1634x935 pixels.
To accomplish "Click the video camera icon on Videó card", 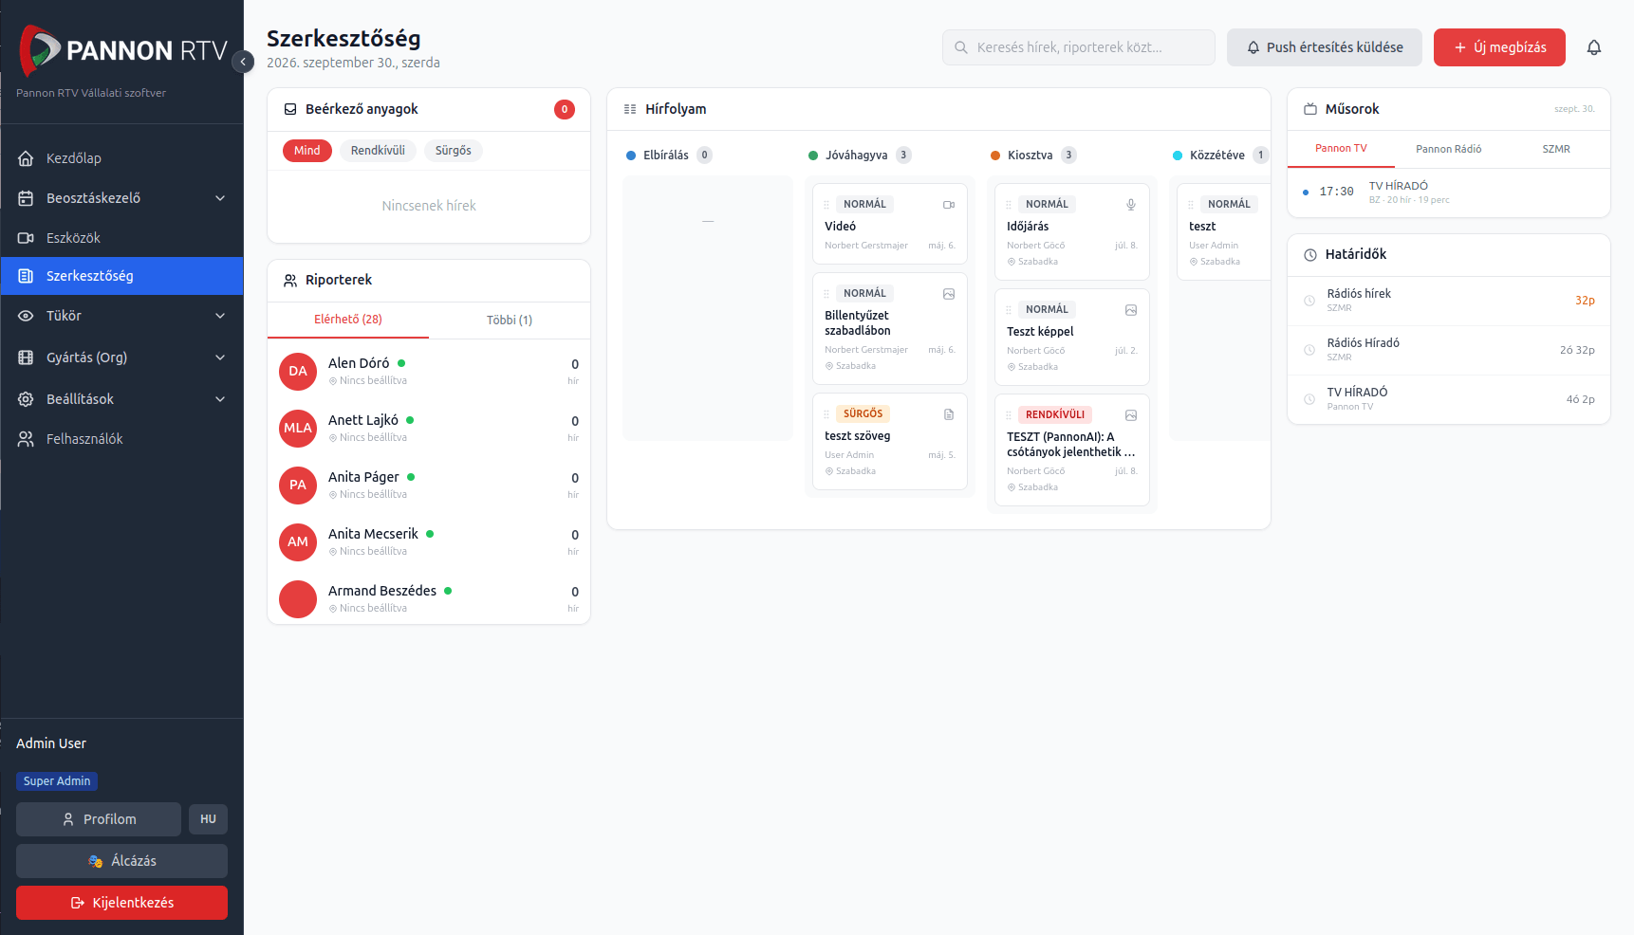I will [x=949, y=205].
